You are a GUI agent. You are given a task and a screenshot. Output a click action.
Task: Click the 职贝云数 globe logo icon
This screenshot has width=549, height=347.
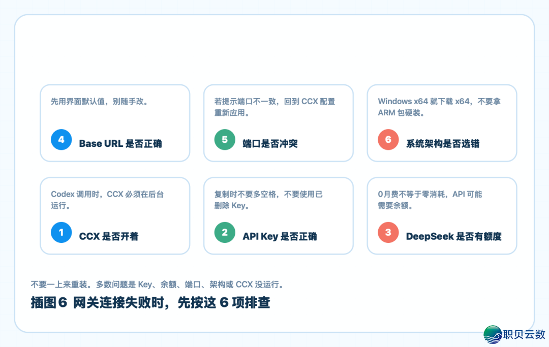tap(493, 334)
